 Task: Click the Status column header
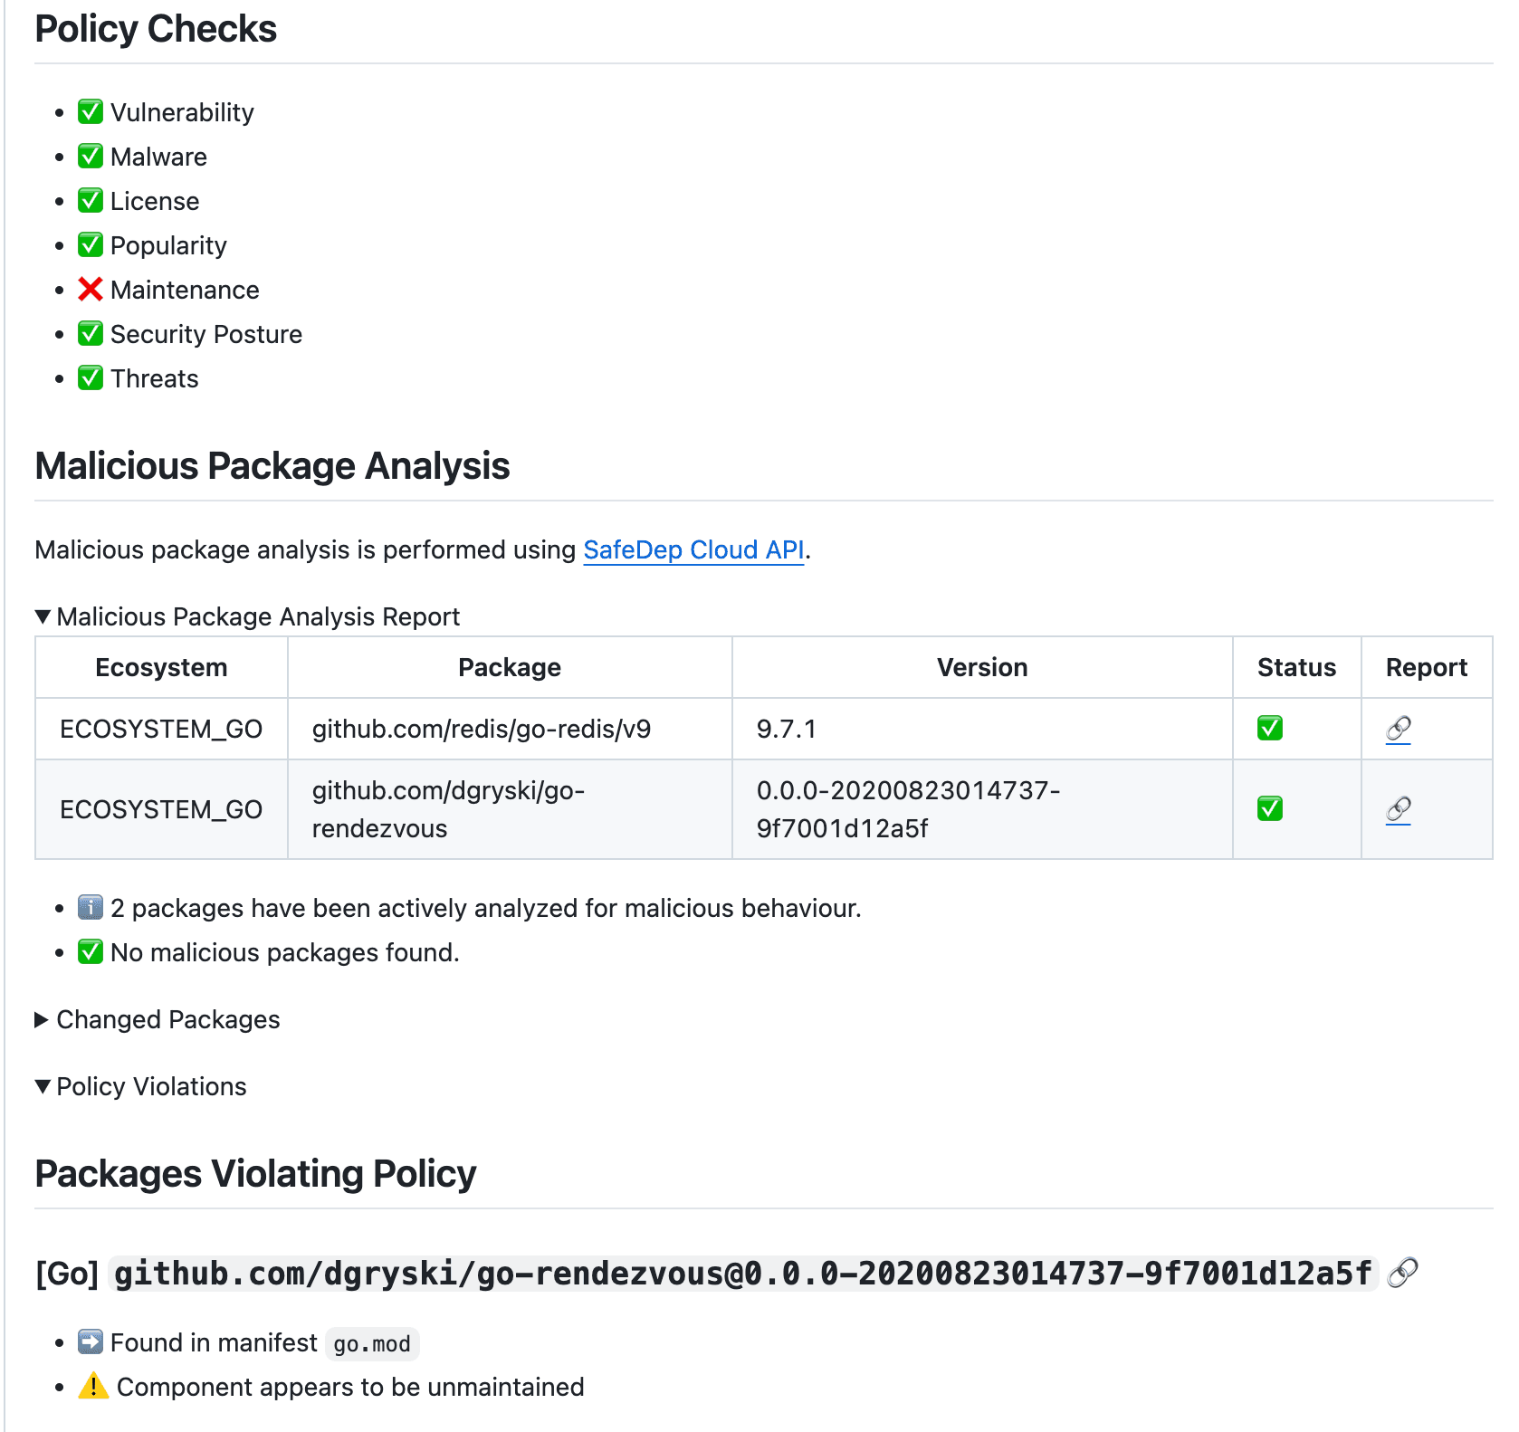tap(1296, 667)
